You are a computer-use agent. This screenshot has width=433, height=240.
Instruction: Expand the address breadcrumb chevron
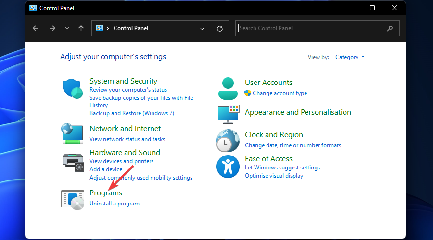point(108,28)
